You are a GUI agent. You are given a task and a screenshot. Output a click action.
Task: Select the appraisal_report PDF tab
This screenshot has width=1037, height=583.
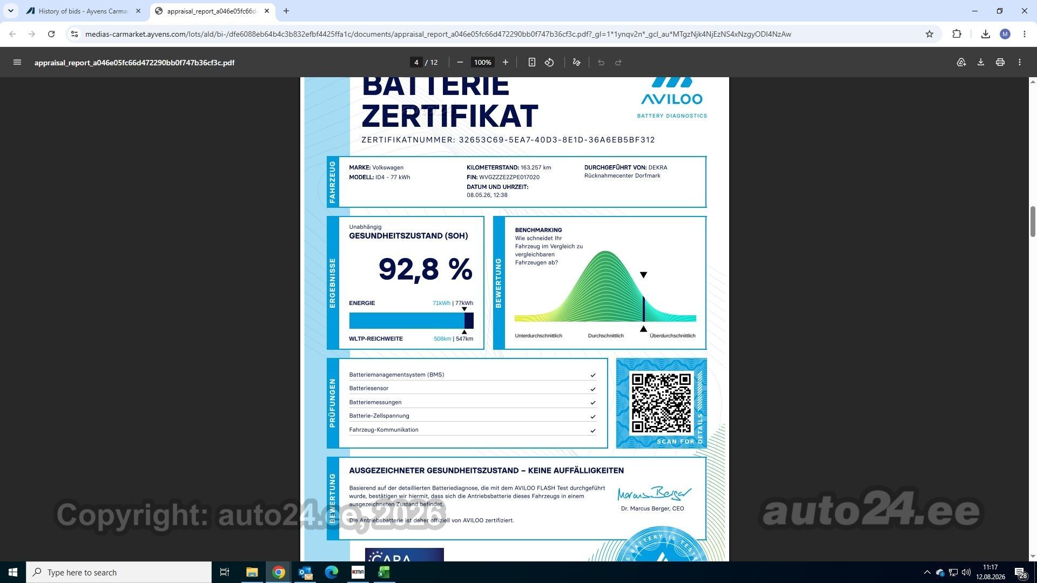point(212,11)
